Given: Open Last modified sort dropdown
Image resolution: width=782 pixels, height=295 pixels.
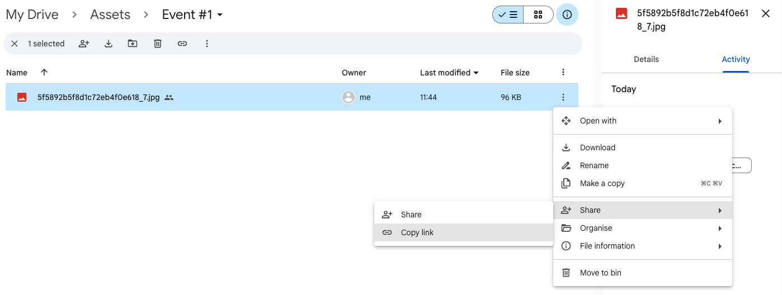Looking at the screenshot, I should pyautogui.click(x=450, y=73).
